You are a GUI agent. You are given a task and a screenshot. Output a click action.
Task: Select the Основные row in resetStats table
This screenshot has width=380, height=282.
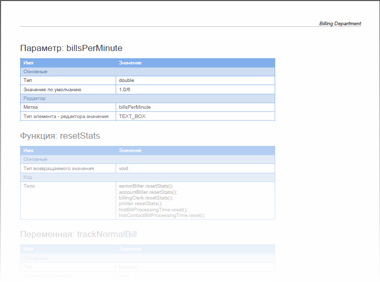(x=147, y=159)
